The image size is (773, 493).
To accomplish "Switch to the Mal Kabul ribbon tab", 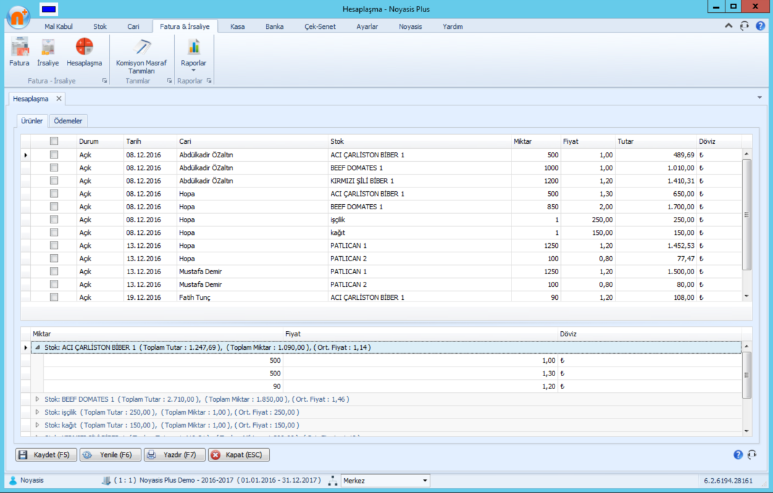I will pos(58,26).
